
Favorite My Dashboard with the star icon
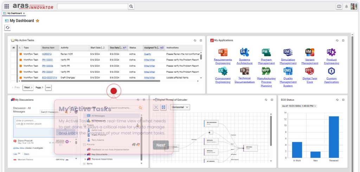click(x=38, y=21)
